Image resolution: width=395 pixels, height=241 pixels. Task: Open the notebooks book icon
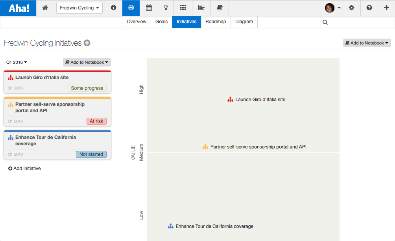coord(220,8)
